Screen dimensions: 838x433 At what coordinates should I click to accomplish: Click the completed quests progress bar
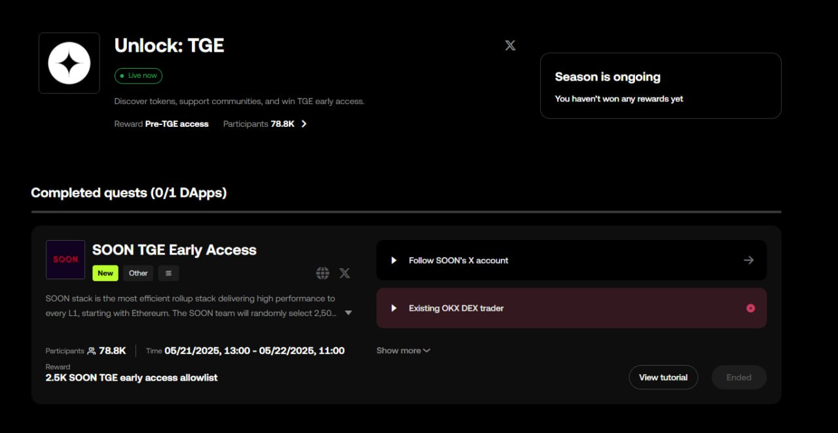point(406,212)
